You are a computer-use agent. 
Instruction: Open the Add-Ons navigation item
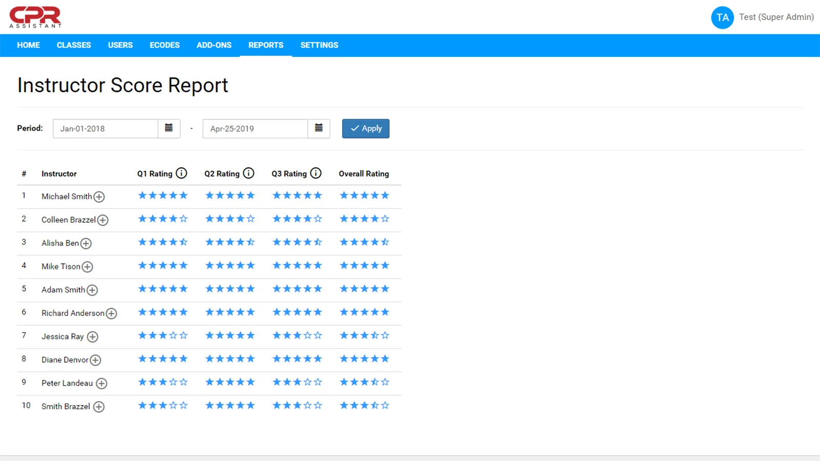(x=214, y=45)
